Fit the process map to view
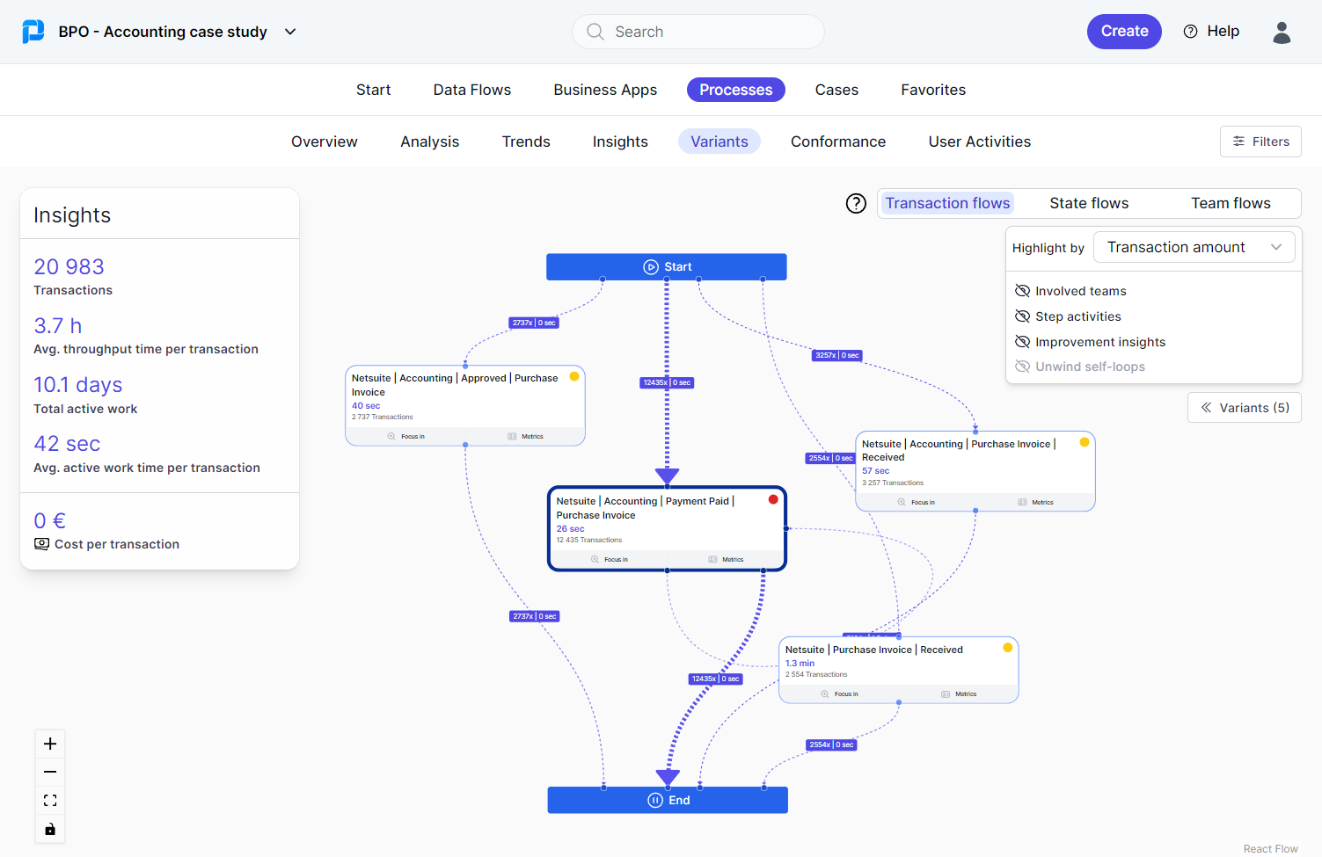 (x=49, y=800)
